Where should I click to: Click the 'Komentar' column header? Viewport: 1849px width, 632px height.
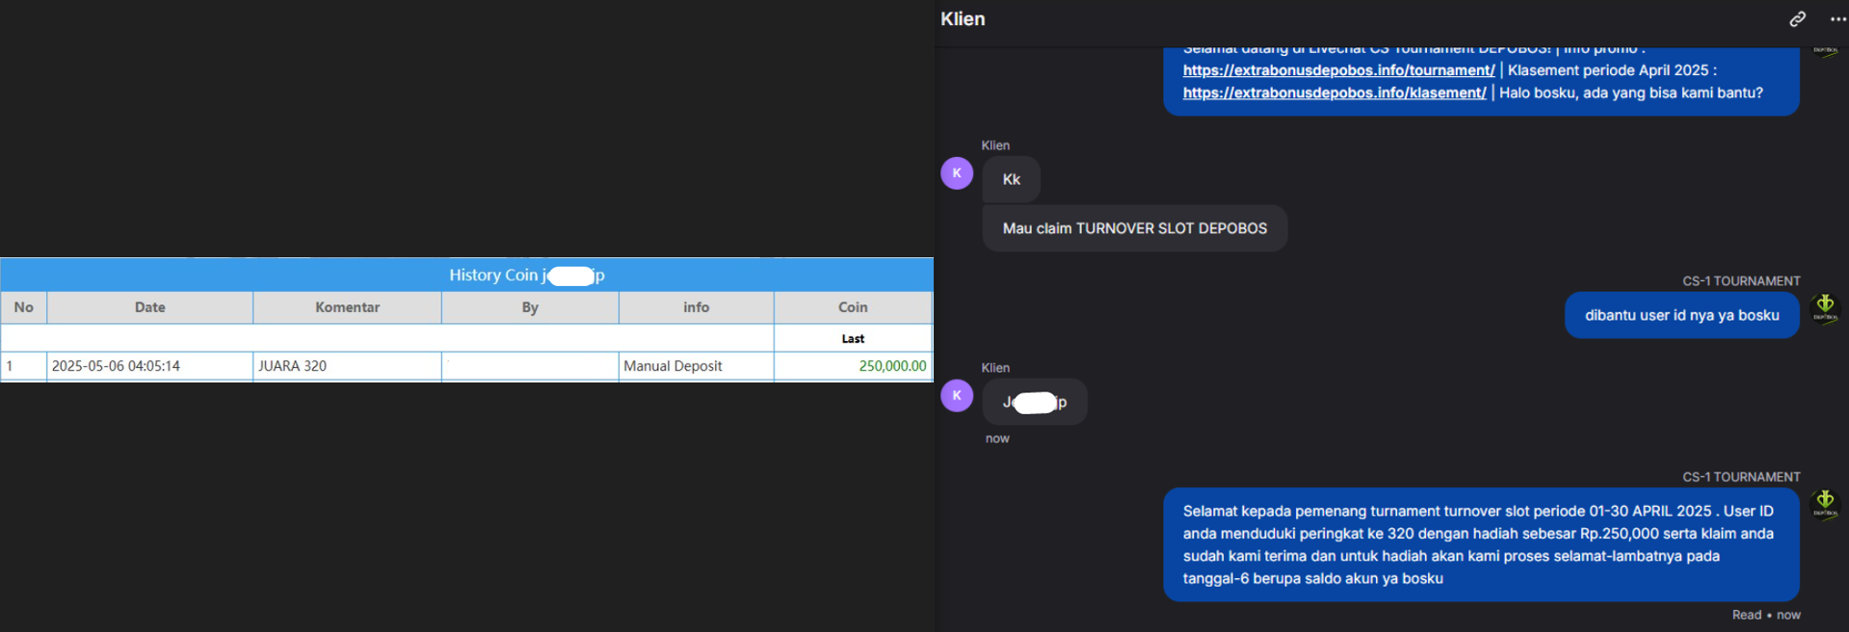[x=347, y=307]
